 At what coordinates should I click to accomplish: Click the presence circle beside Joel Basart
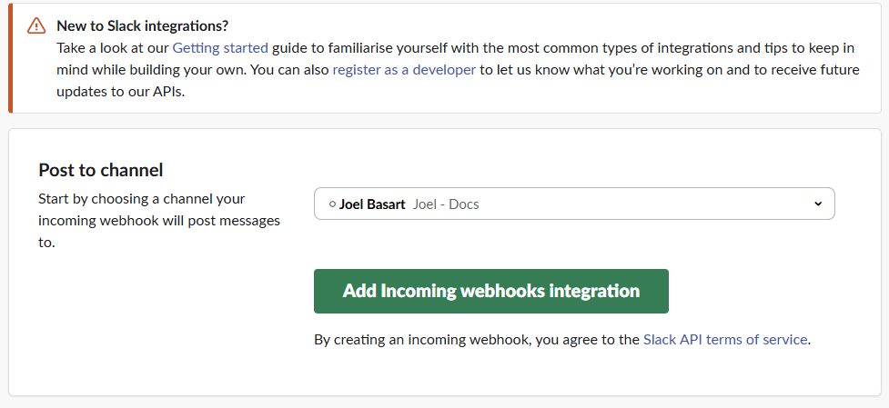[332, 204]
